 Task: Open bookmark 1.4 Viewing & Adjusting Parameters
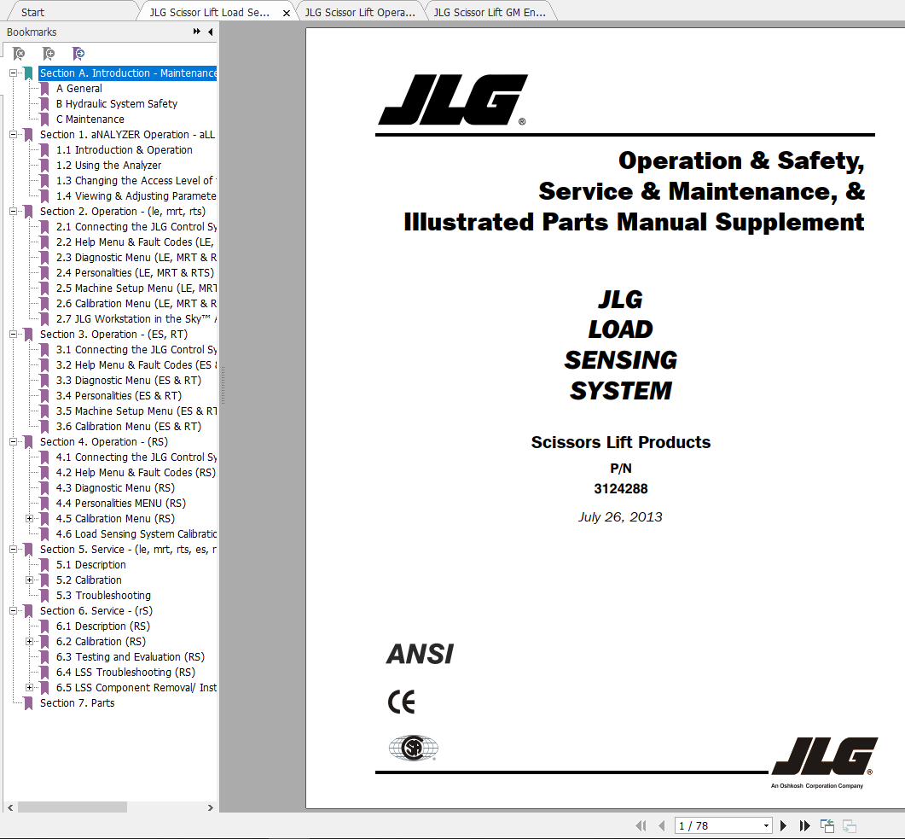pos(136,195)
